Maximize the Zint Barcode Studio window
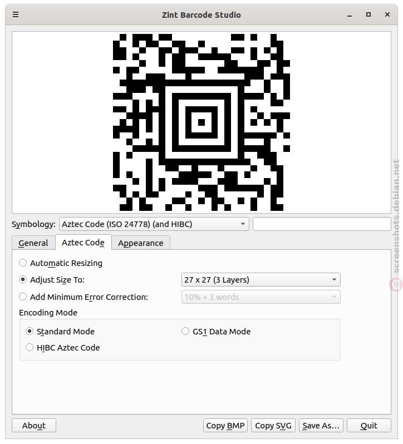The image size is (403, 444). (x=368, y=14)
